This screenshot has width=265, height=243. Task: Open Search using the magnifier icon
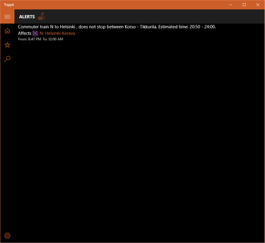7,59
